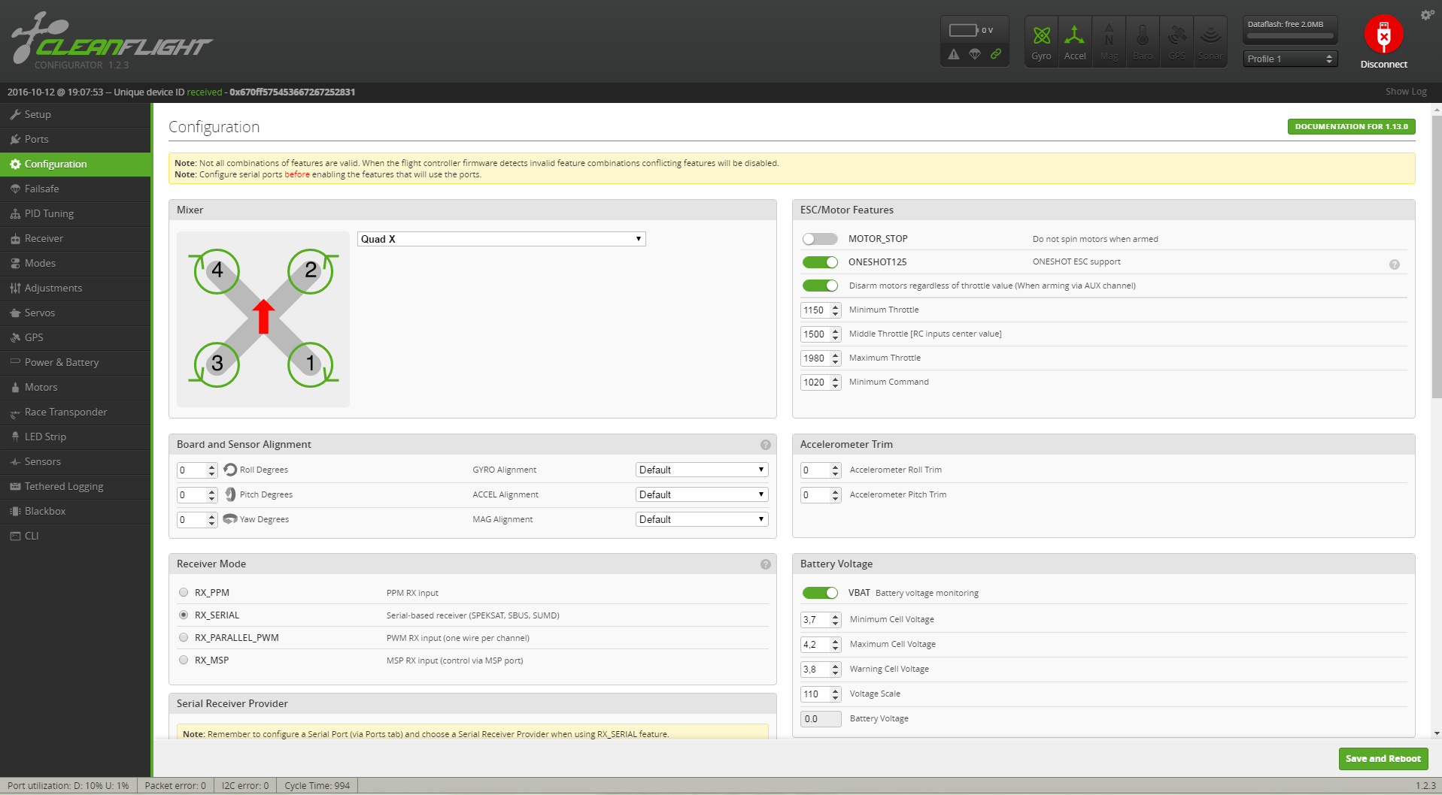This screenshot has height=795, width=1442.
Task: Select RX_PPM receiver mode
Action: click(x=184, y=593)
